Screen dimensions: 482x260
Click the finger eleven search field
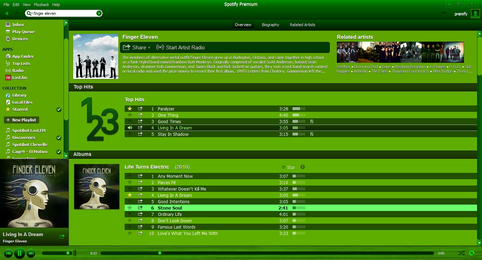click(64, 13)
